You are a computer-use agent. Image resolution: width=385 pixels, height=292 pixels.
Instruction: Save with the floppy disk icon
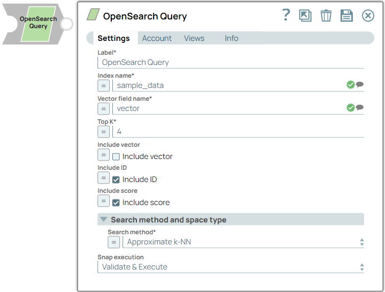[347, 16]
